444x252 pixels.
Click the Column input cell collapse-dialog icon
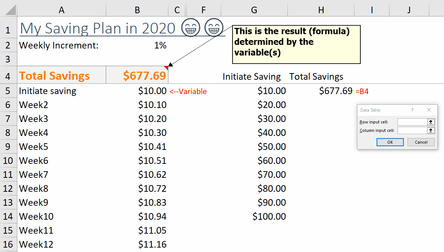pyautogui.click(x=431, y=130)
